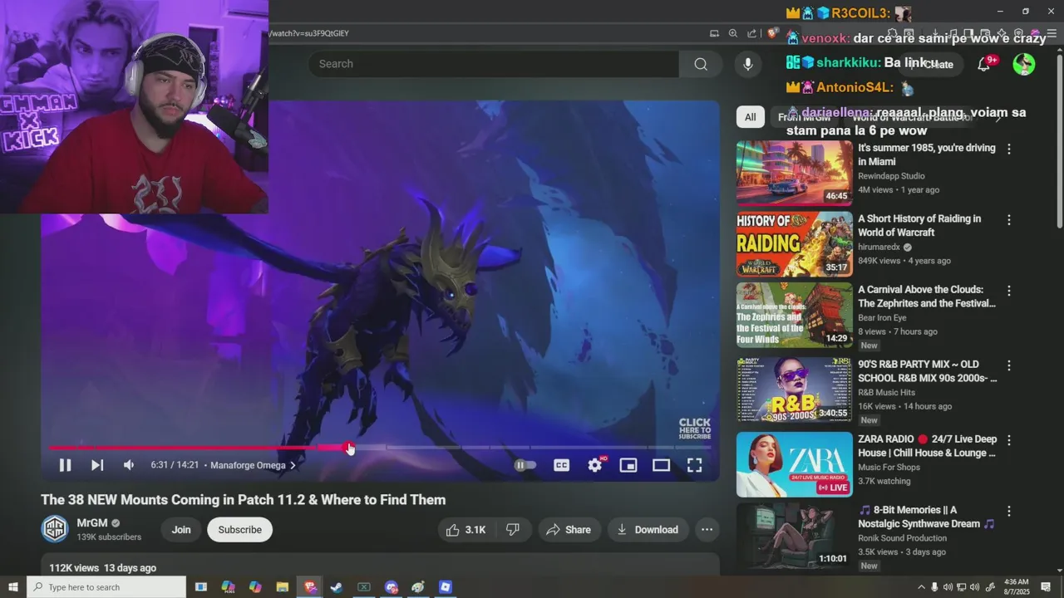
Task: Open the blue Roblox taskbar icon
Action: tap(446, 587)
